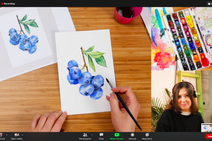Screen dimensions: 212x141
Task: Click the red recording dot indicator
Action: click(2, 4)
